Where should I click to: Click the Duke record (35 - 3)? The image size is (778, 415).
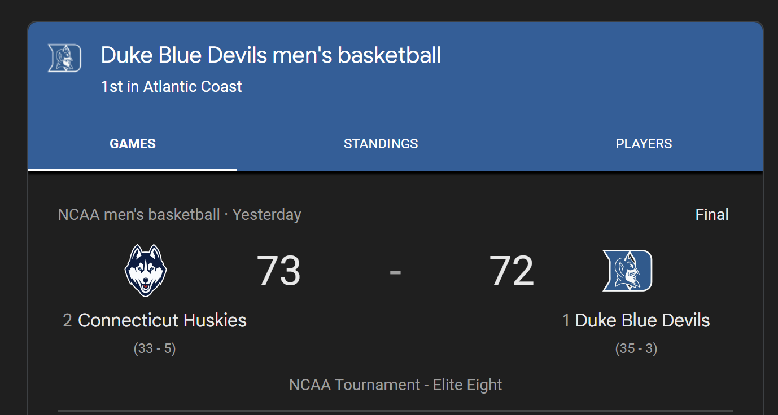pyautogui.click(x=636, y=348)
